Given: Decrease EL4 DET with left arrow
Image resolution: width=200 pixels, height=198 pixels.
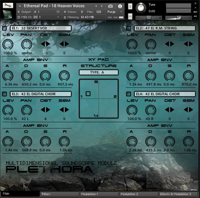Looking at the screenshot, I should coord(167,110).
